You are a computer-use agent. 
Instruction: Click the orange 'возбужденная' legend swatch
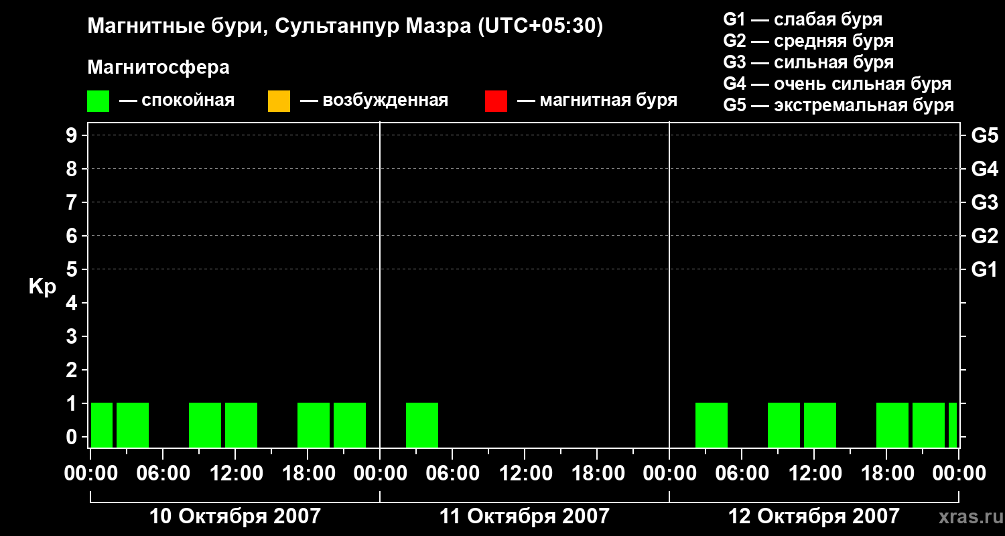click(279, 101)
